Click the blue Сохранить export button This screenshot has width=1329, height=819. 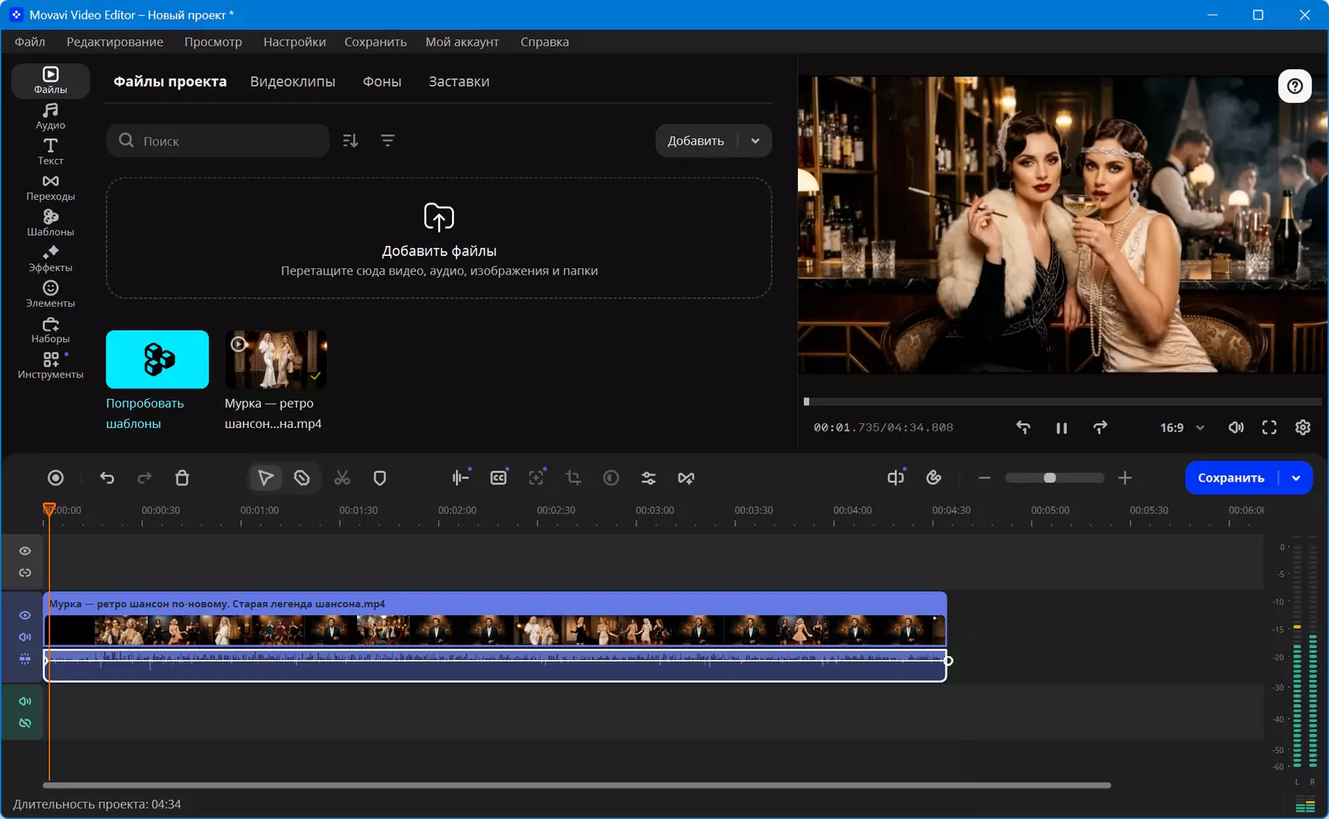point(1231,478)
